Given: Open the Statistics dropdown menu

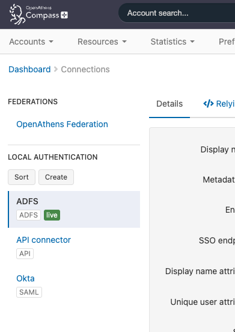Looking at the screenshot, I should tap(172, 42).
